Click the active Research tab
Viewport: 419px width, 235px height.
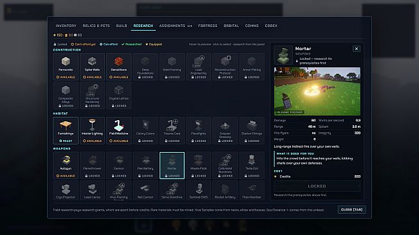[x=144, y=26]
